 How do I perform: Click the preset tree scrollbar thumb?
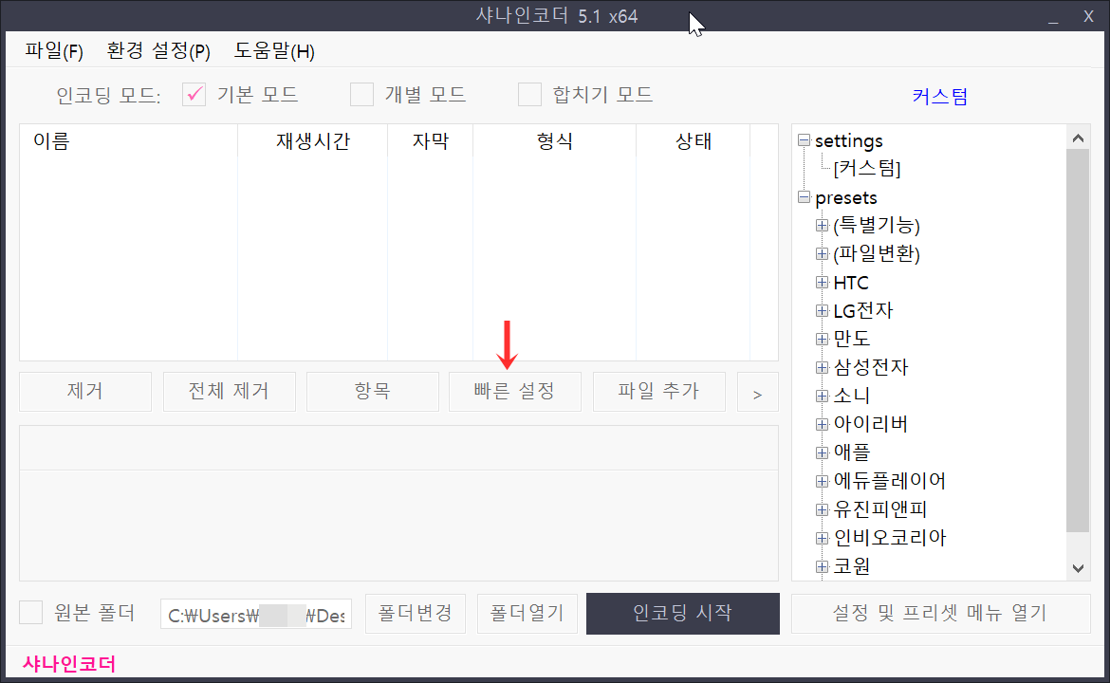tap(1078, 340)
